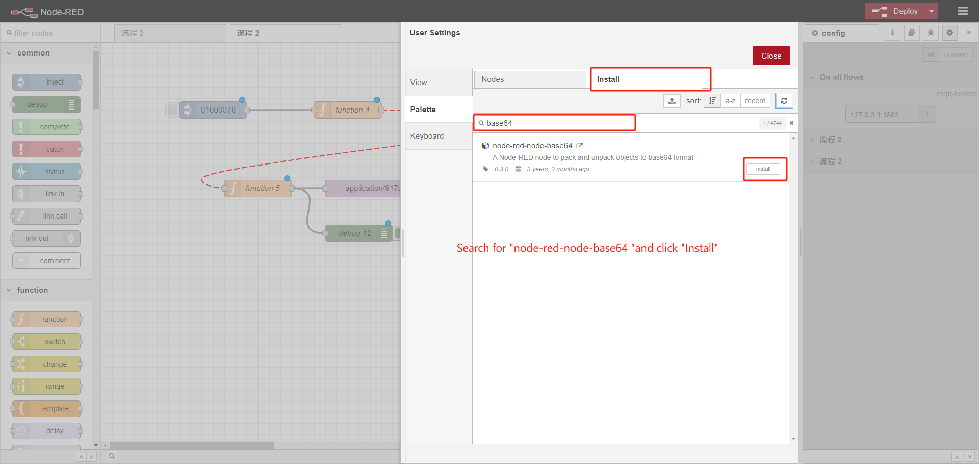
Task: Close the User Settings dialog
Action: point(771,56)
